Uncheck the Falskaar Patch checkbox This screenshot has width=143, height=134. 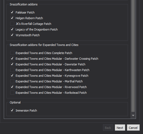pos(12,12)
